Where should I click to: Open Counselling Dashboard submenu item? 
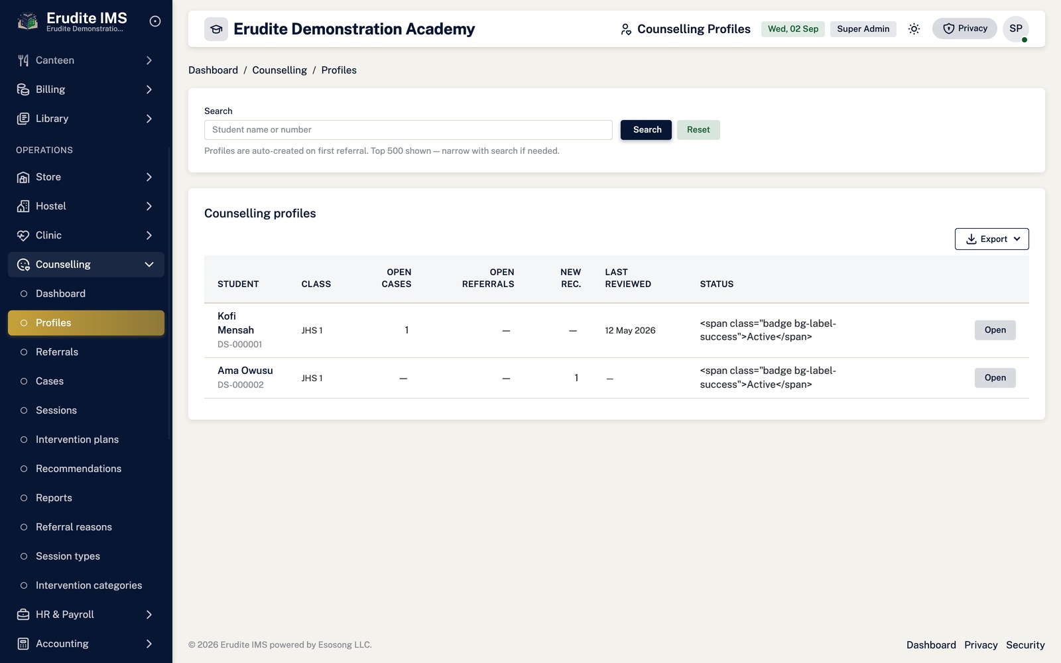click(x=86, y=294)
